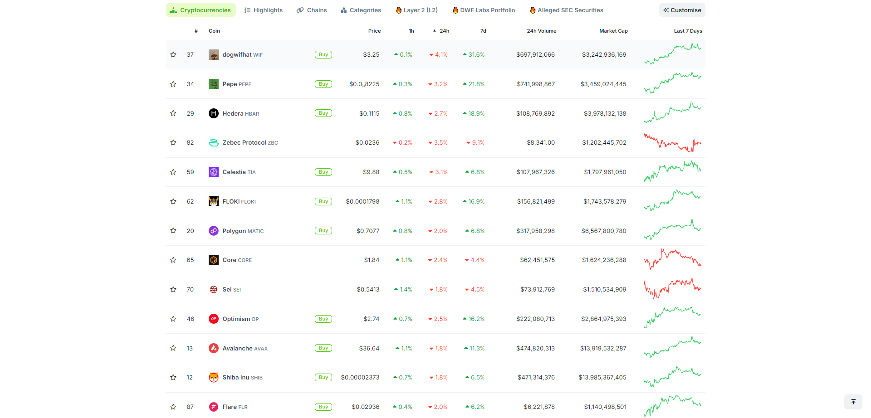This screenshot has height=418, width=871.
Task: Click the Shiba Inu coin icon
Action: click(214, 377)
